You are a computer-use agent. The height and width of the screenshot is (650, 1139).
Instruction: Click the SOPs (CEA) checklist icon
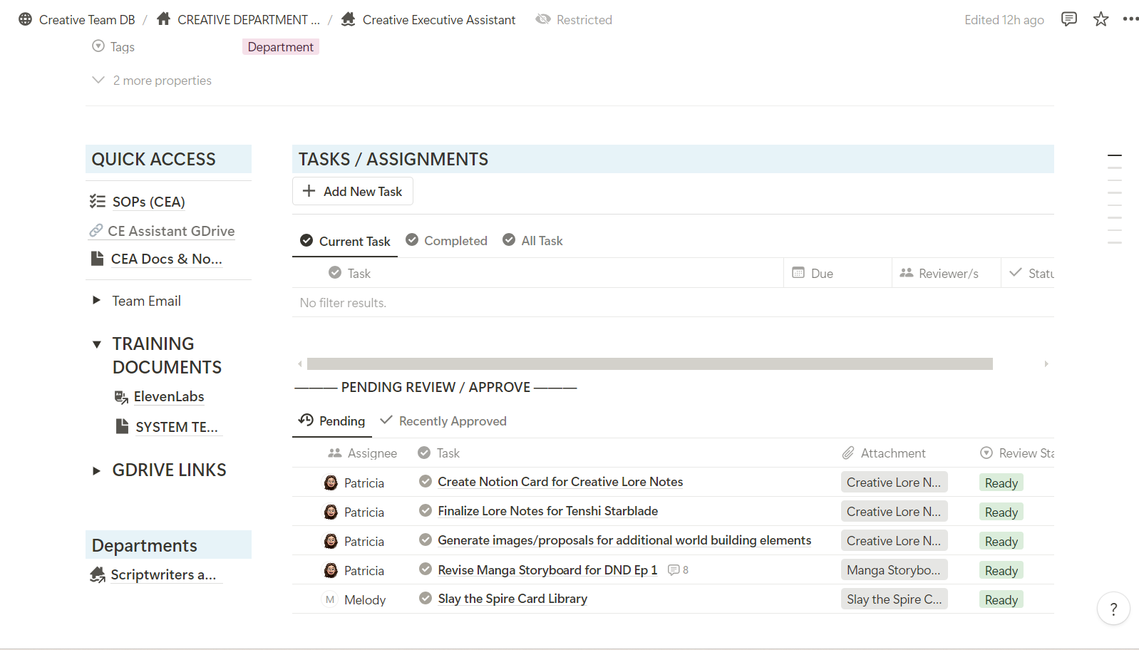coord(98,202)
